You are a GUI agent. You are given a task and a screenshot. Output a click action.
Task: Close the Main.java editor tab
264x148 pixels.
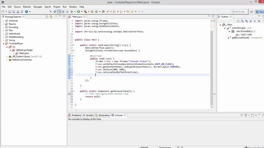point(85,16)
